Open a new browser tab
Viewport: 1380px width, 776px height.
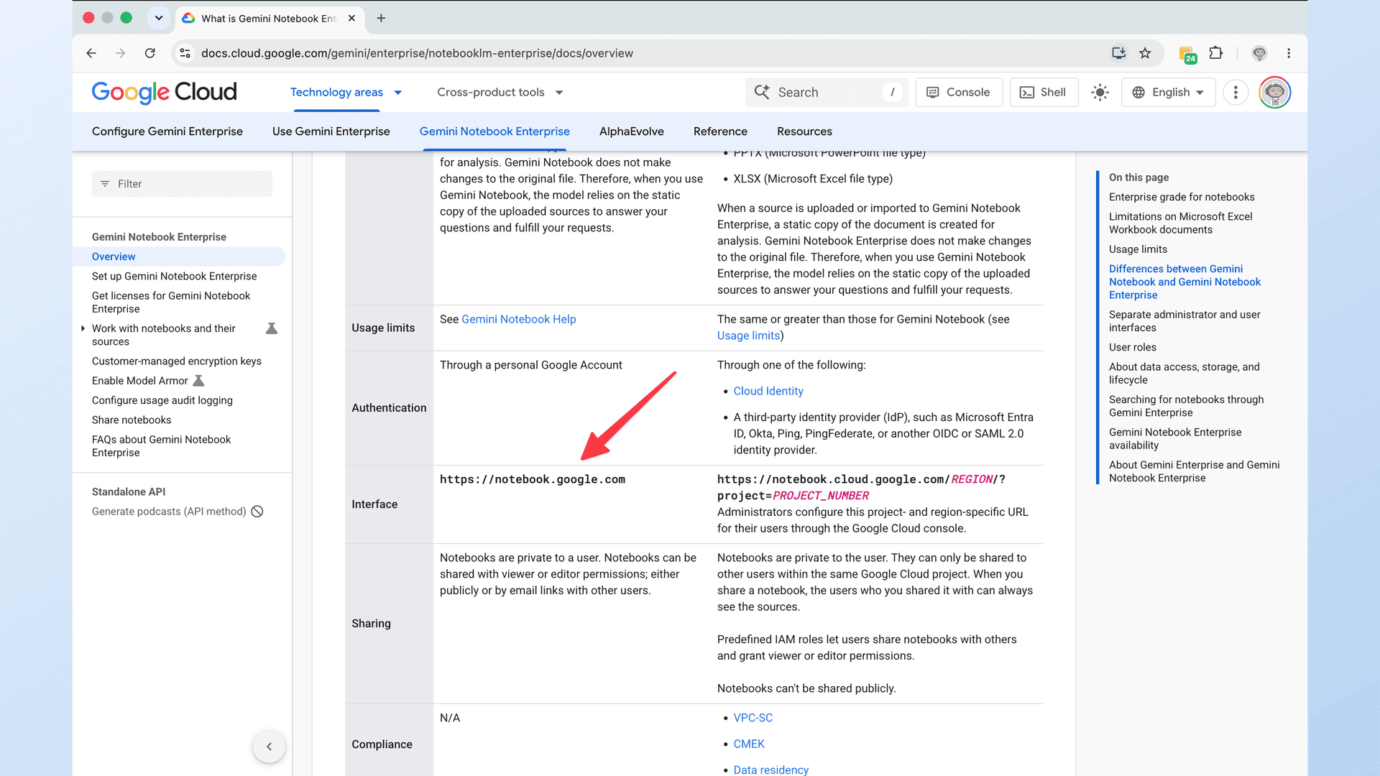point(381,18)
